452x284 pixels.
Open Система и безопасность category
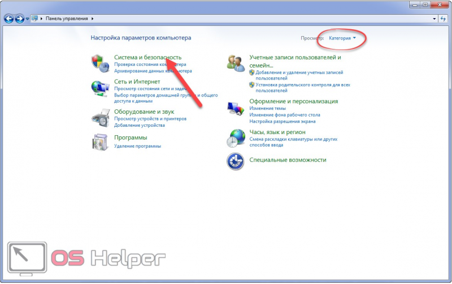(147, 57)
